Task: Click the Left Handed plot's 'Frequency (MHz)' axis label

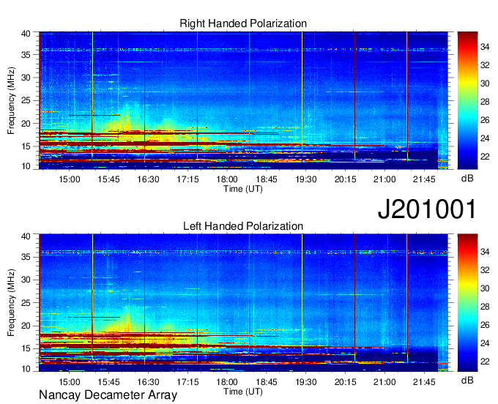Action: tap(11, 303)
